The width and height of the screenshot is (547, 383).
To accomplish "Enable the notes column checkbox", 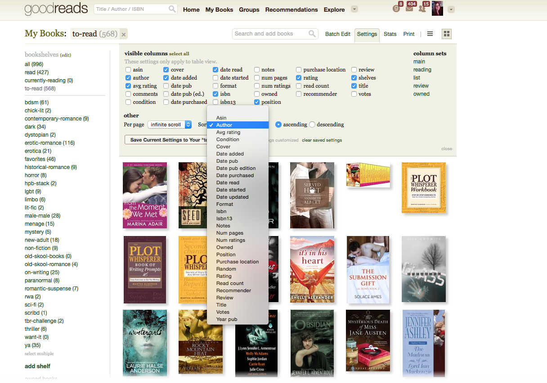I will coord(257,70).
